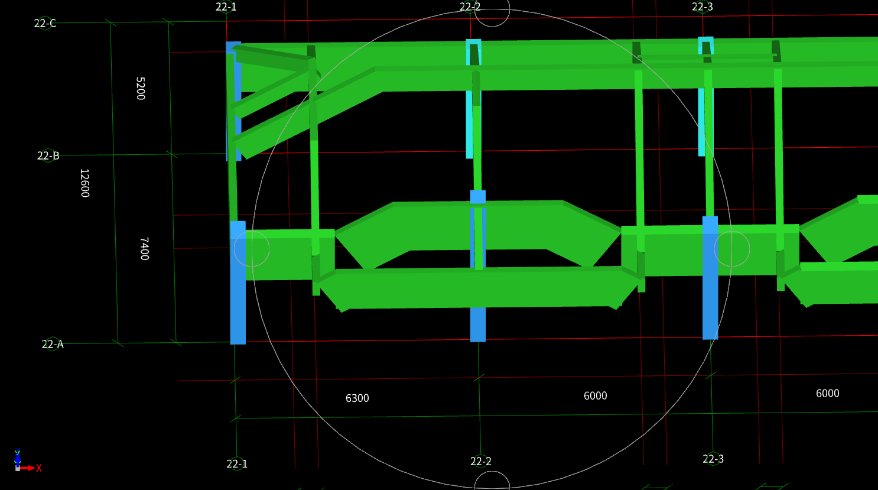
Task: Click the right orbit ring handle circle
Action: [x=732, y=249]
